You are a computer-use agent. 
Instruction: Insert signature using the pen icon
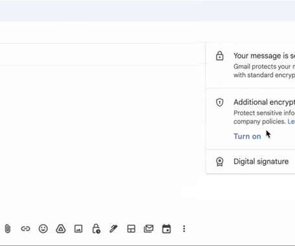coord(113,229)
